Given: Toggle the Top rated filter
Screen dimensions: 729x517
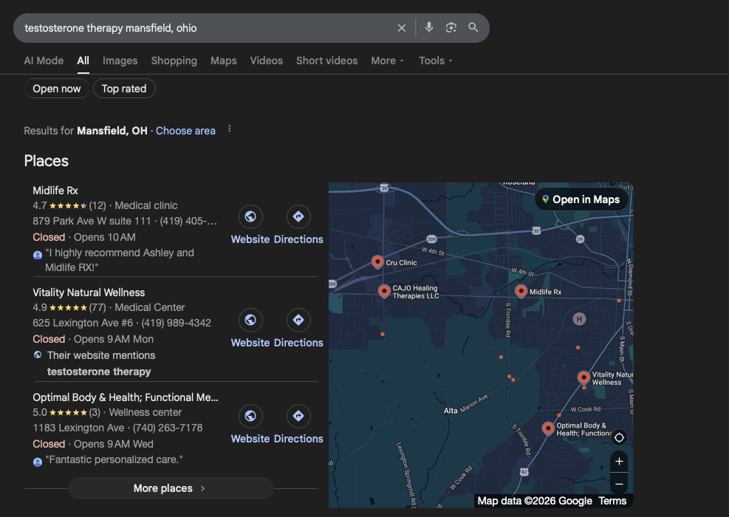Looking at the screenshot, I should [x=124, y=89].
